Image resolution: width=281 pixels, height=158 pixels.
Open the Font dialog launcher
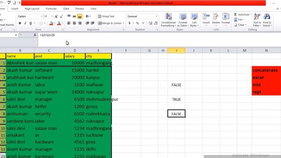(x=63, y=30)
